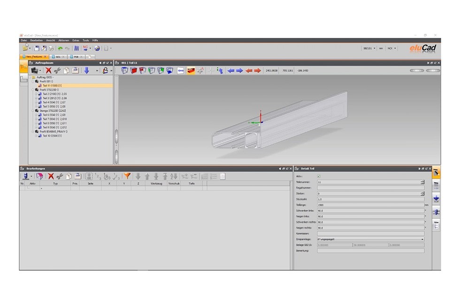Click the orange funnel filter icon in Bearbeitungen
Image resolution: width=460 pixels, height=306 pixels.
point(127,176)
